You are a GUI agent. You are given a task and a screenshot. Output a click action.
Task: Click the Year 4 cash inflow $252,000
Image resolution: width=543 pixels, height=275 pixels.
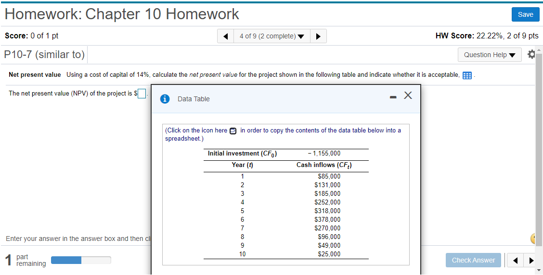pyautogui.click(x=327, y=202)
